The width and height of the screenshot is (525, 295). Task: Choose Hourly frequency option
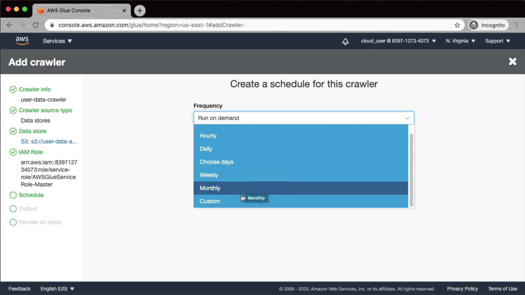pos(208,136)
